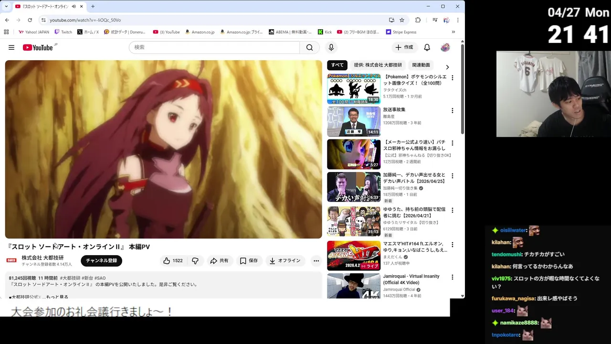Open the Kick bookmark

click(325, 32)
